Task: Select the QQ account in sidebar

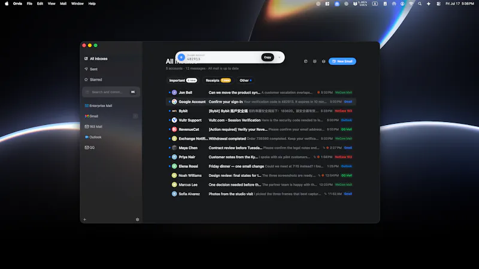Action: 111,147
